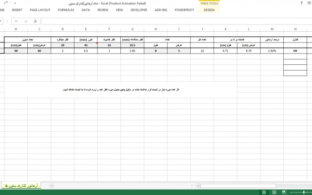Select cell showing OK in column N
The image size is (312, 195).
[x=295, y=51]
